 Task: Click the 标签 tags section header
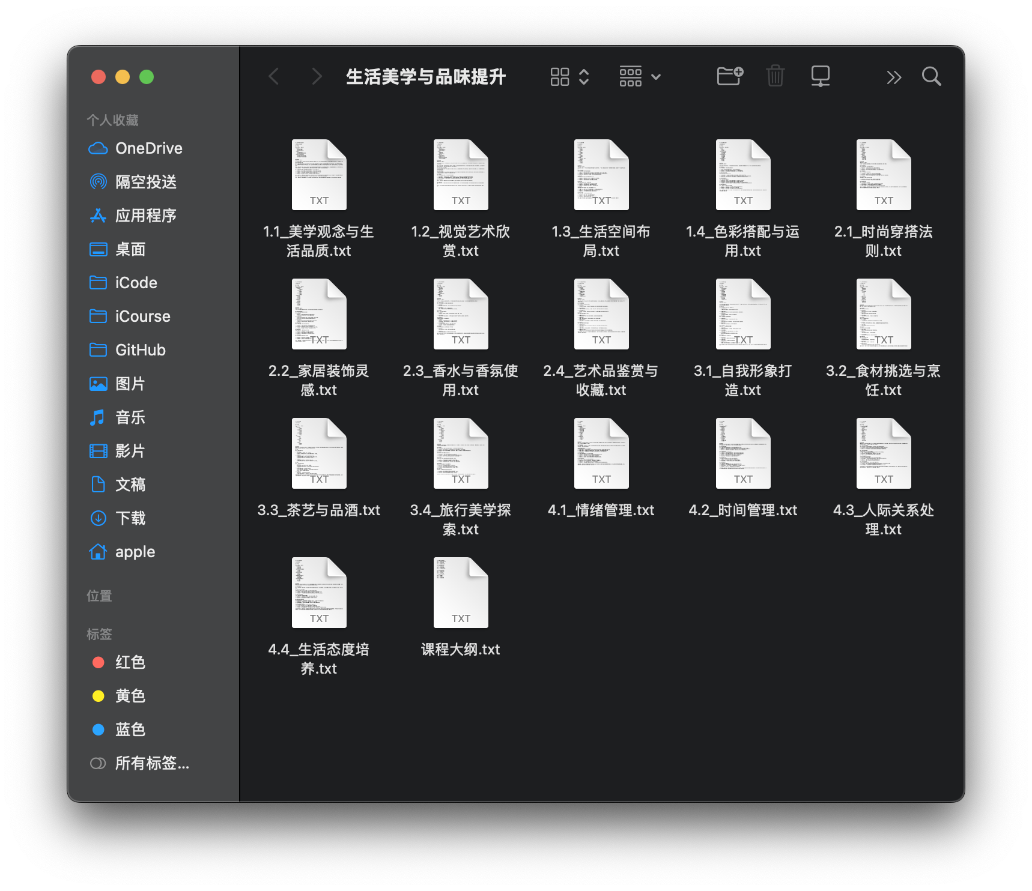click(x=99, y=634)
